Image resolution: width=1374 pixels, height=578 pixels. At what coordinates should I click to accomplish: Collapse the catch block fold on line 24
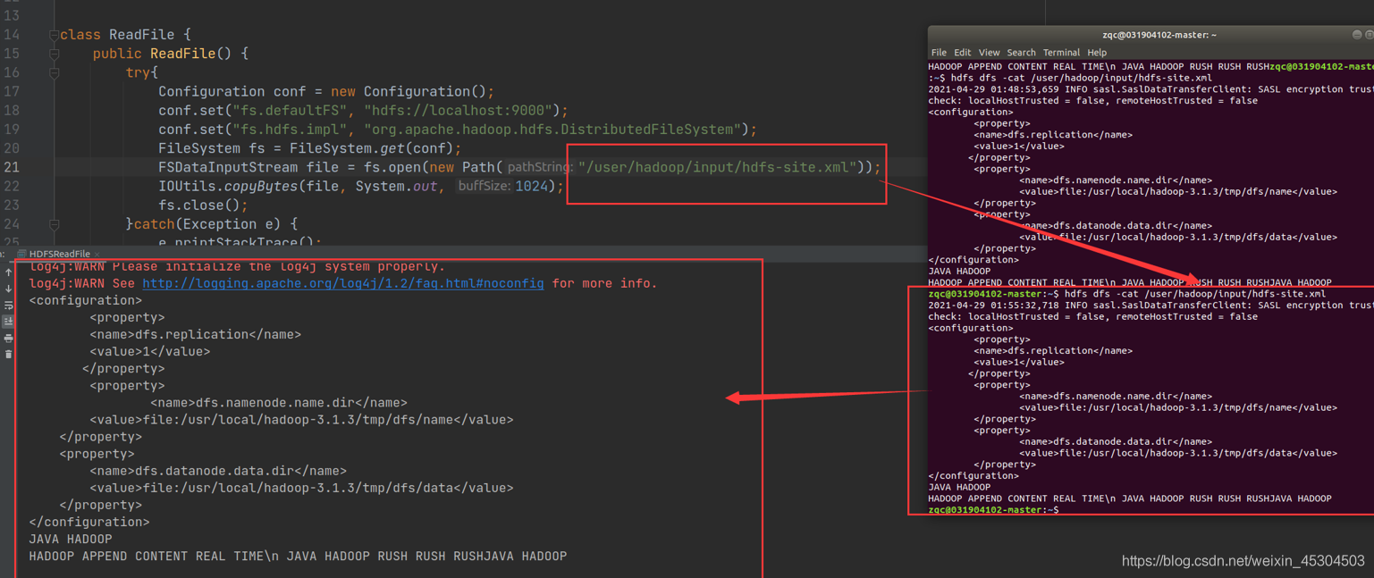pos(54,224)
